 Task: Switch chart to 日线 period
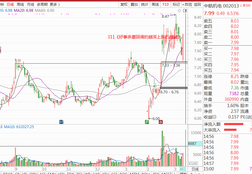point(10,4)
